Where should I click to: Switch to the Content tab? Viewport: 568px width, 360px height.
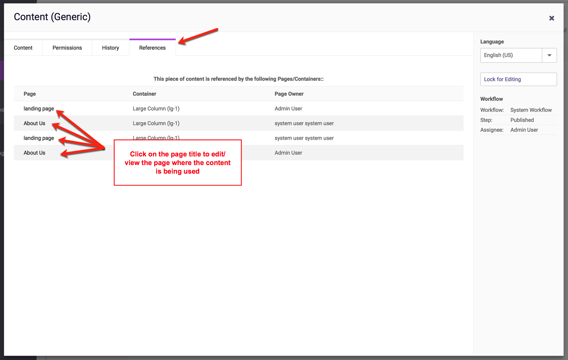pos(23,48)
